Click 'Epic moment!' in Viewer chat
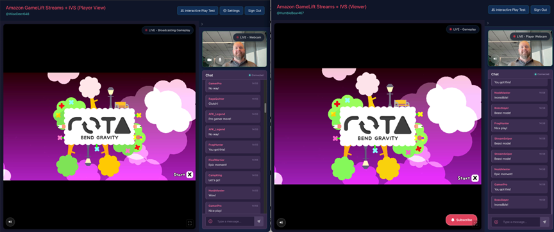Viewport: 554px width, 232px height. pyautogui.click(x=503, y=174)
